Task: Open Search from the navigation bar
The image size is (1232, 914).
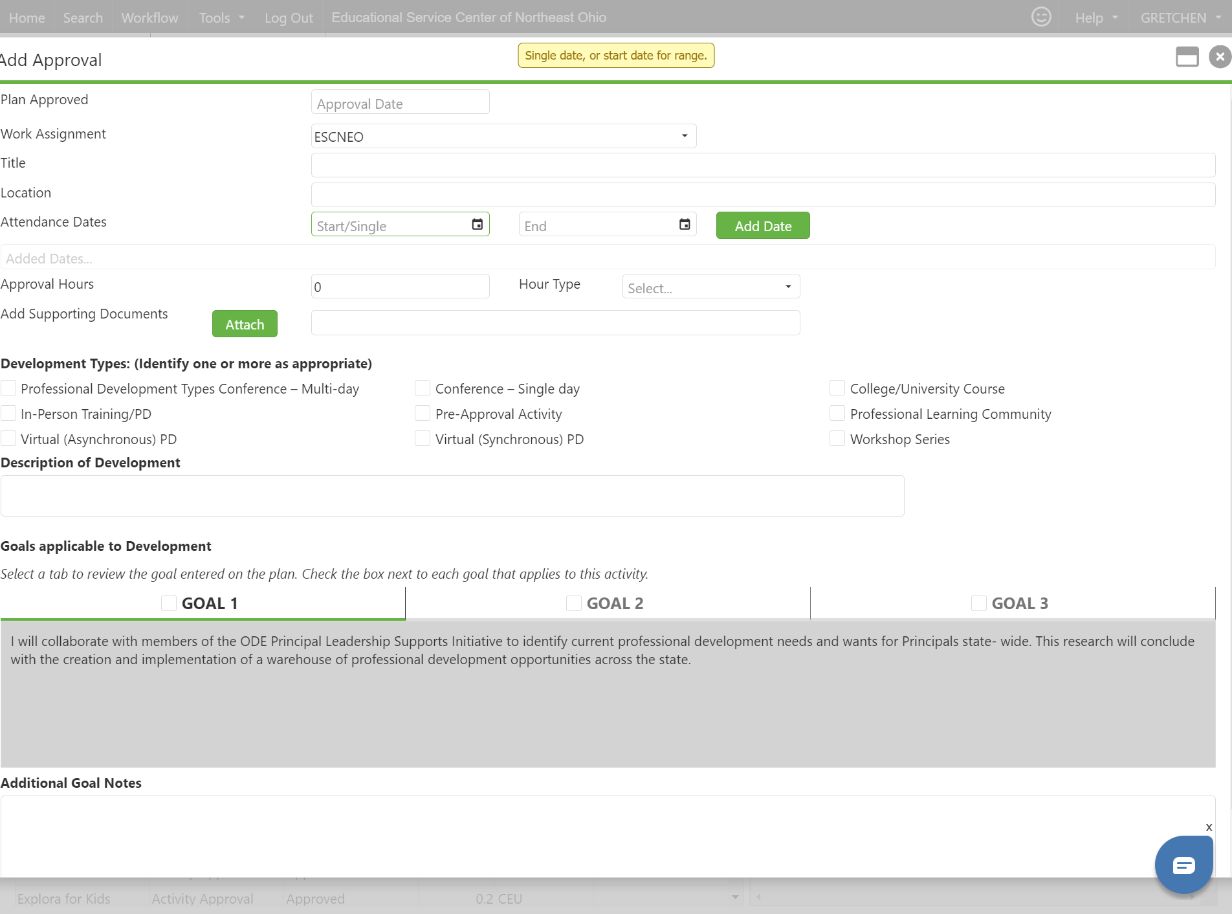Action: [83, 17]
